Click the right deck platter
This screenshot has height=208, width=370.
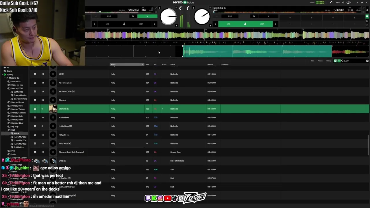[202, 16]
